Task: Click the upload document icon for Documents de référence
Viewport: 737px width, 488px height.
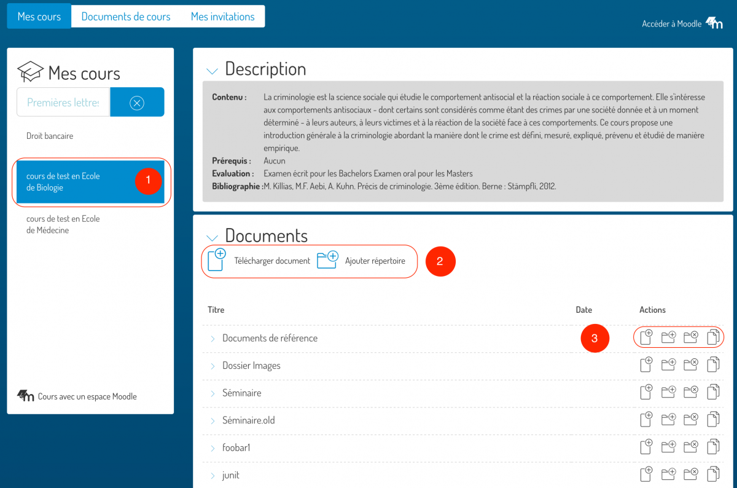Action: point(646,337)
